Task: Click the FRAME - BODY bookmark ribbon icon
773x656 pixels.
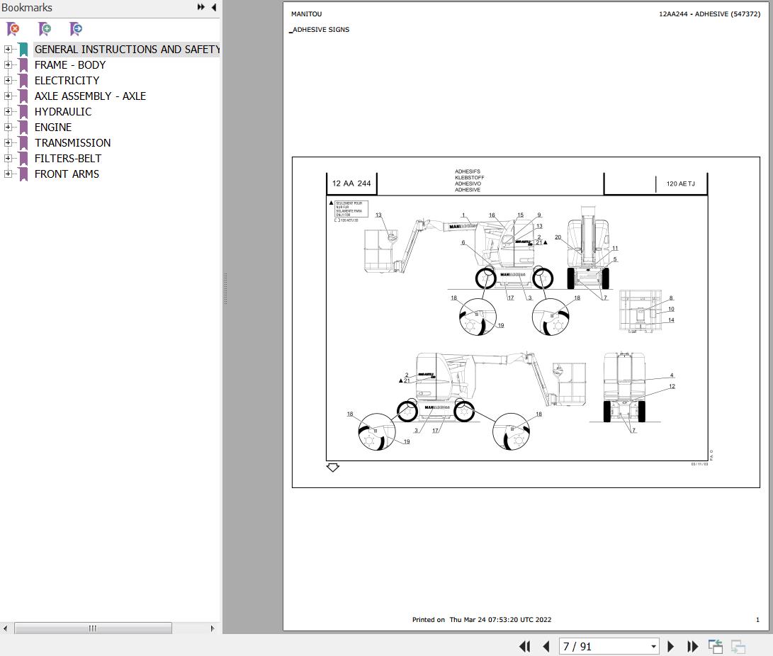Action: (23, 65)
